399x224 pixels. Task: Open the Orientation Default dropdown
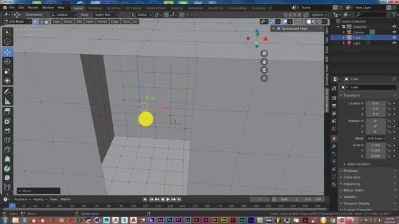64,15
